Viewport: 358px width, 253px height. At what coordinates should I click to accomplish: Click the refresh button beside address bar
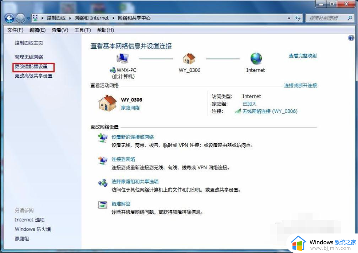click(x=298, y=18)
